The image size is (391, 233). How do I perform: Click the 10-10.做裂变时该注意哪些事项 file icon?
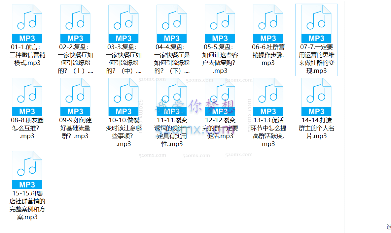124,97
